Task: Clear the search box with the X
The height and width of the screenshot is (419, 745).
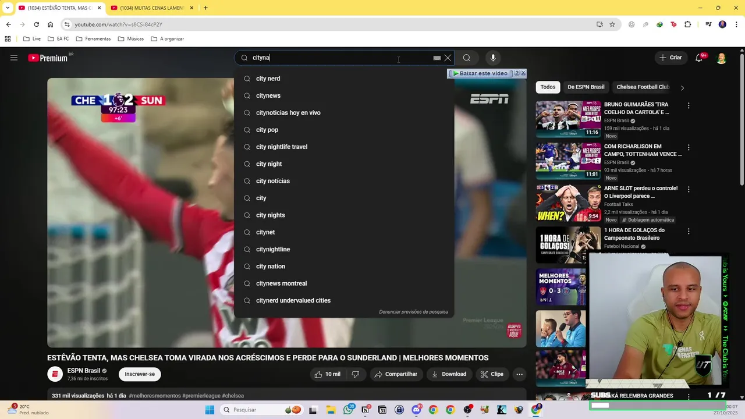Action: [x=448, y=58]
